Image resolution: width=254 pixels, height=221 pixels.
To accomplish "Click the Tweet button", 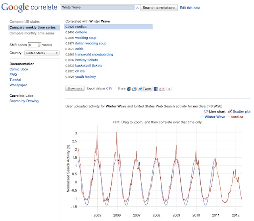I will pyautogui.click(x=145, y=89).
